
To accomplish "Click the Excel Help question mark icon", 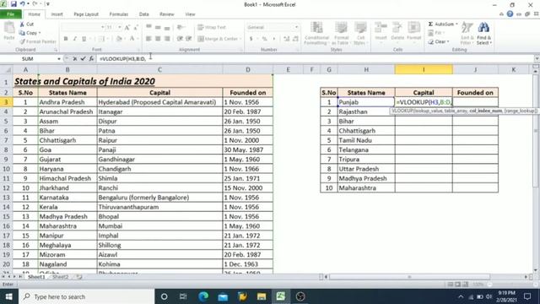I will click(510, 14).
